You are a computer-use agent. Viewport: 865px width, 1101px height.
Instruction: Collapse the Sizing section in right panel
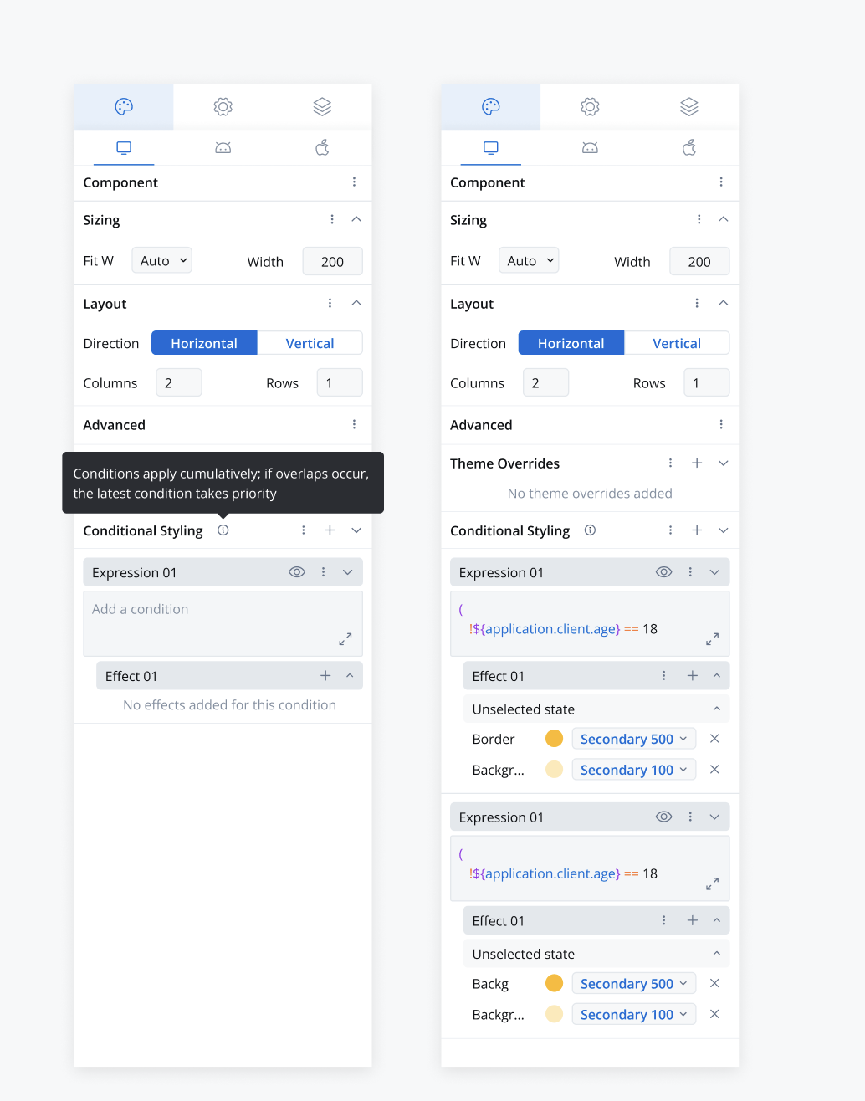[724, 220]
